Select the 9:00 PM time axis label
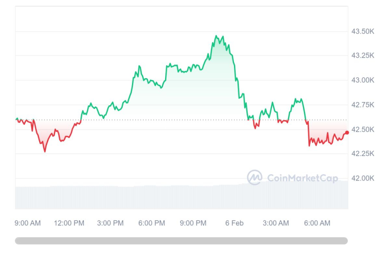Image resolution: width=390 pixels, height=260 pixels. pyautogui.click(x=193, y=223)
